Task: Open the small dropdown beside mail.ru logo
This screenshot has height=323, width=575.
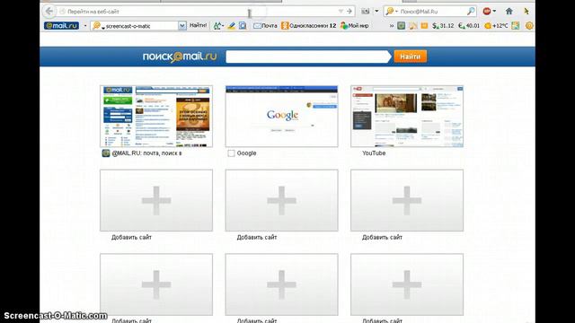Action: 85,26
